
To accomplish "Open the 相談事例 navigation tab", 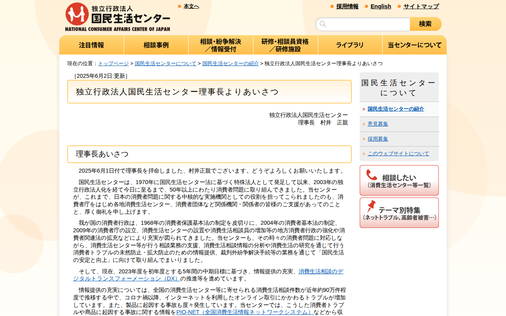I will coord(156,45).
